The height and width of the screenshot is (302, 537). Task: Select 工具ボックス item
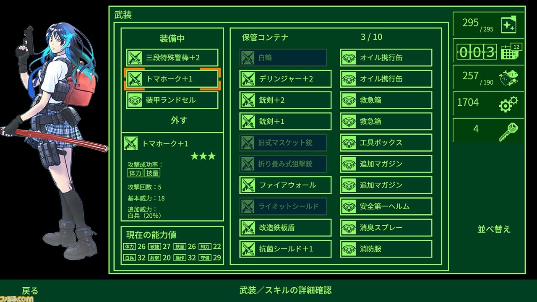[386, 143]
